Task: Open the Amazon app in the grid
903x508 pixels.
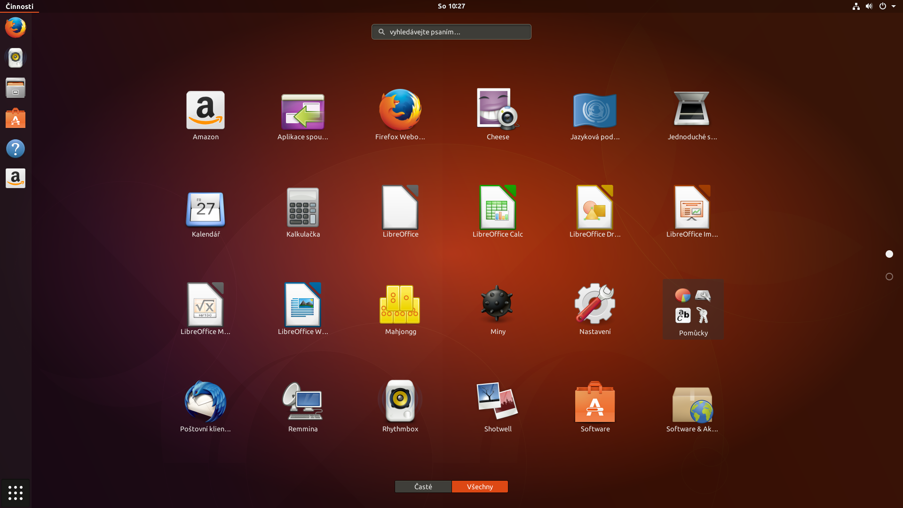Action: tap(206, 115)
